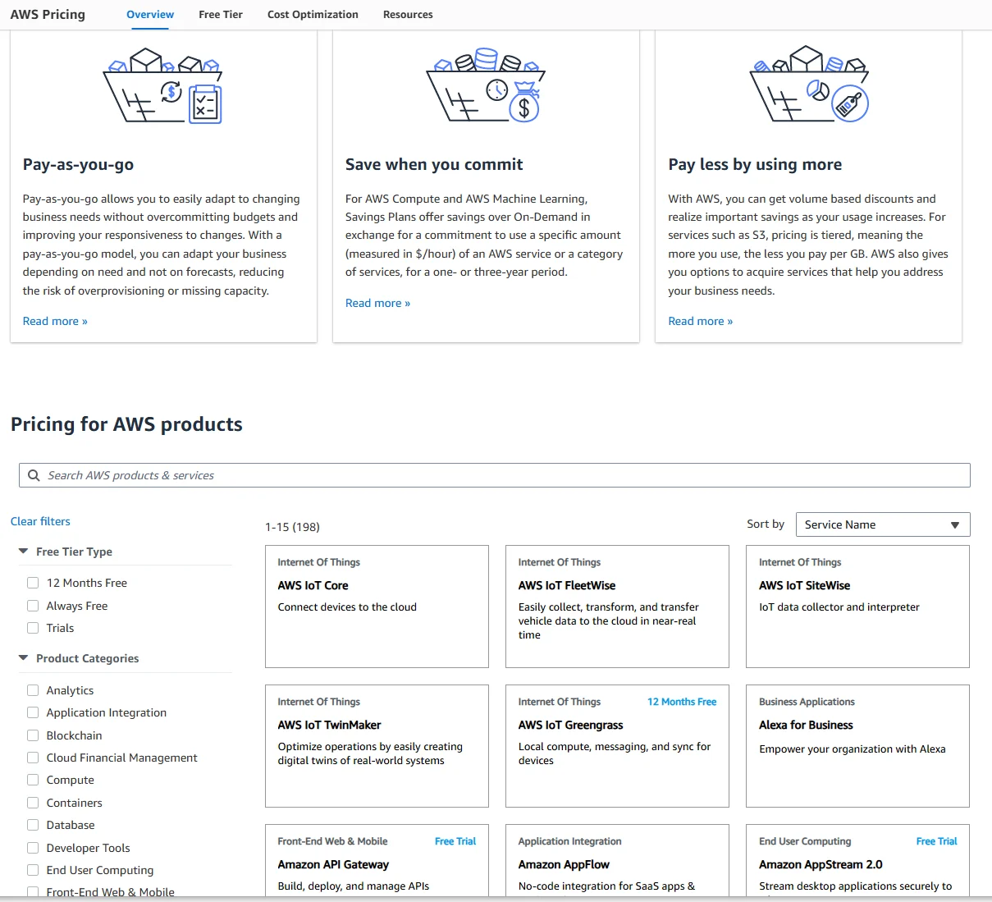This screenshot has height=902, width=992.
Task: Select the Blockchain category checkbox
Action: coord(33,735)
